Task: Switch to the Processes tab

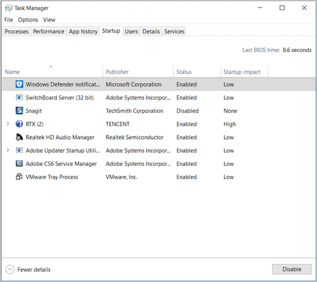Action: click(x=16, y=31)
